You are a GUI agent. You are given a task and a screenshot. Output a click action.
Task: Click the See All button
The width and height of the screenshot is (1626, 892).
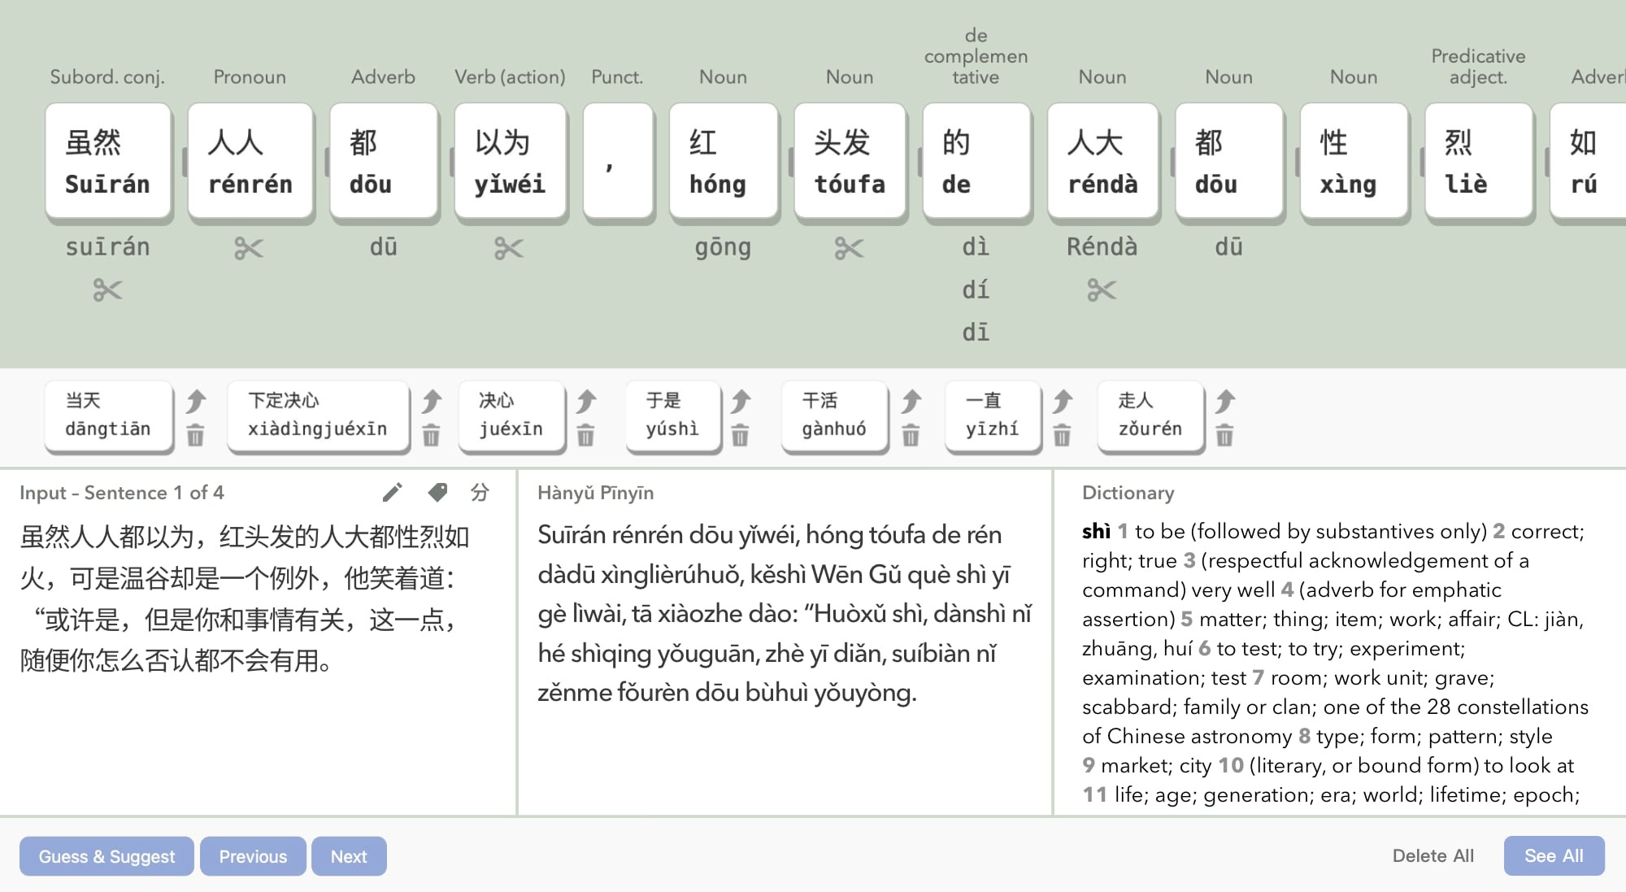tap(1554, 855)
